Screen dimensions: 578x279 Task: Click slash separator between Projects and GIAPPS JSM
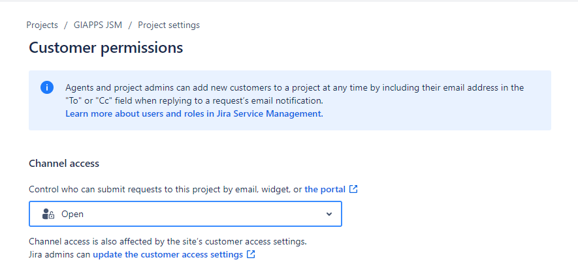point(65,25)
